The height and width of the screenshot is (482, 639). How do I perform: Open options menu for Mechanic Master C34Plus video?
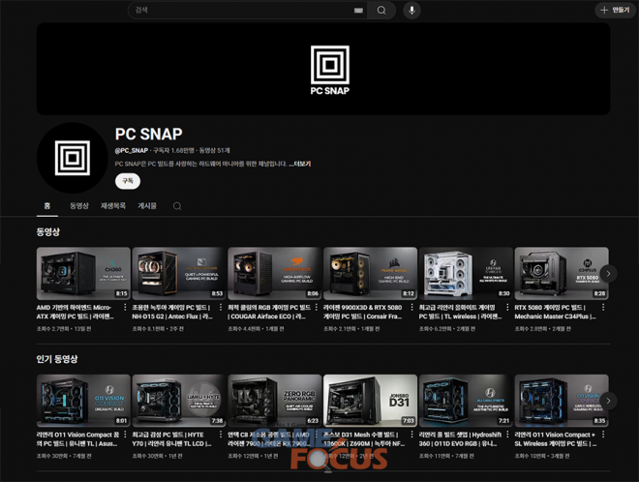click(x=603, y=308)
